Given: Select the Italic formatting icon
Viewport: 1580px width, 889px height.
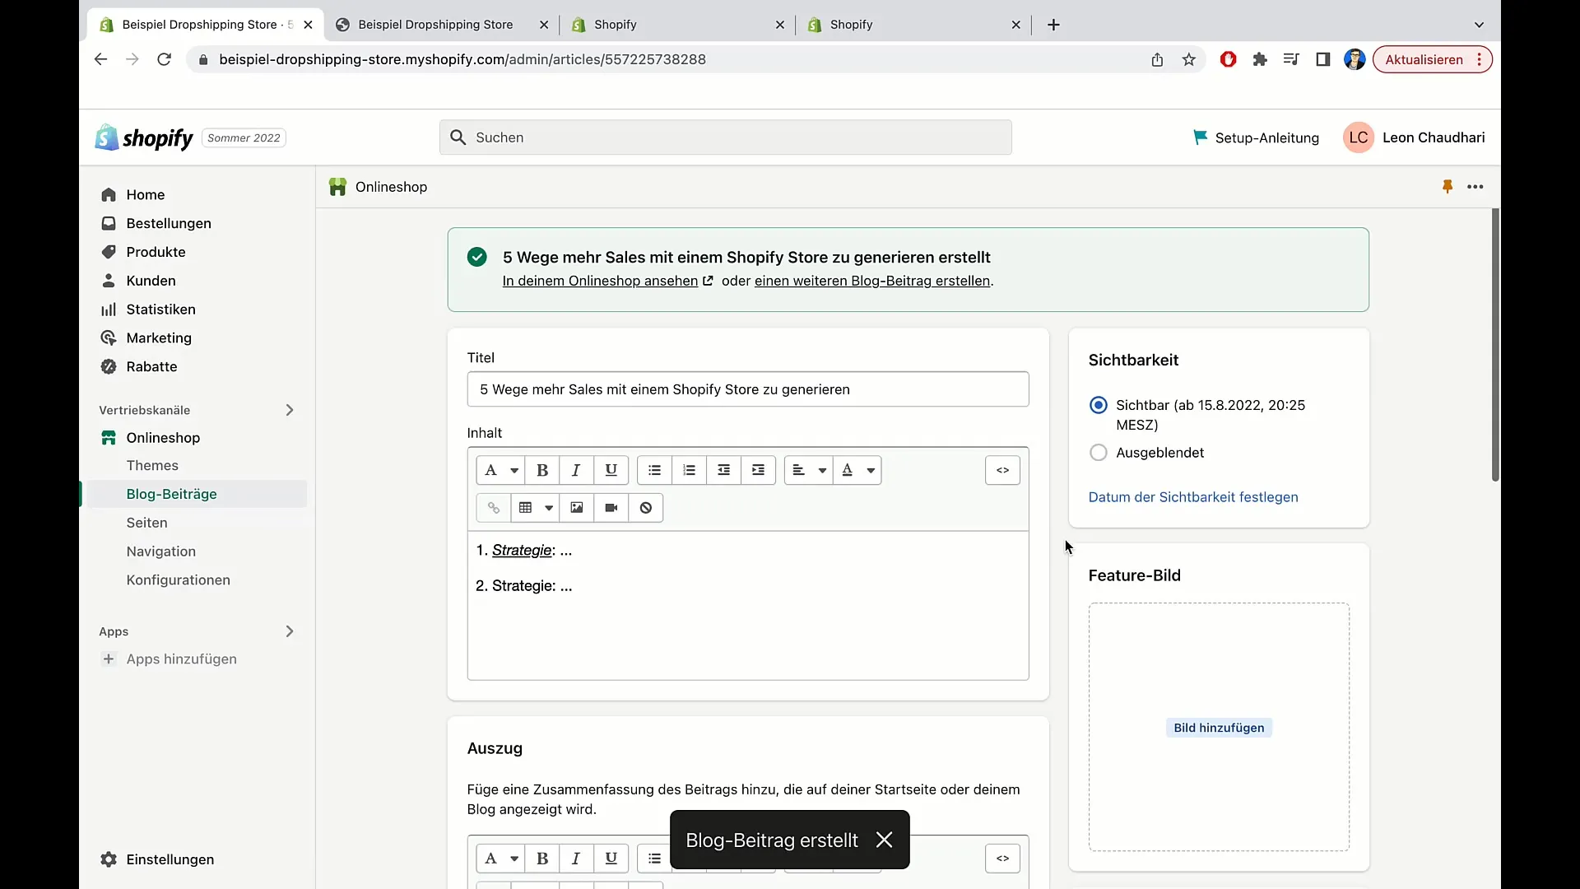Looking at the screenshot, I should click(x=576, y=469).
